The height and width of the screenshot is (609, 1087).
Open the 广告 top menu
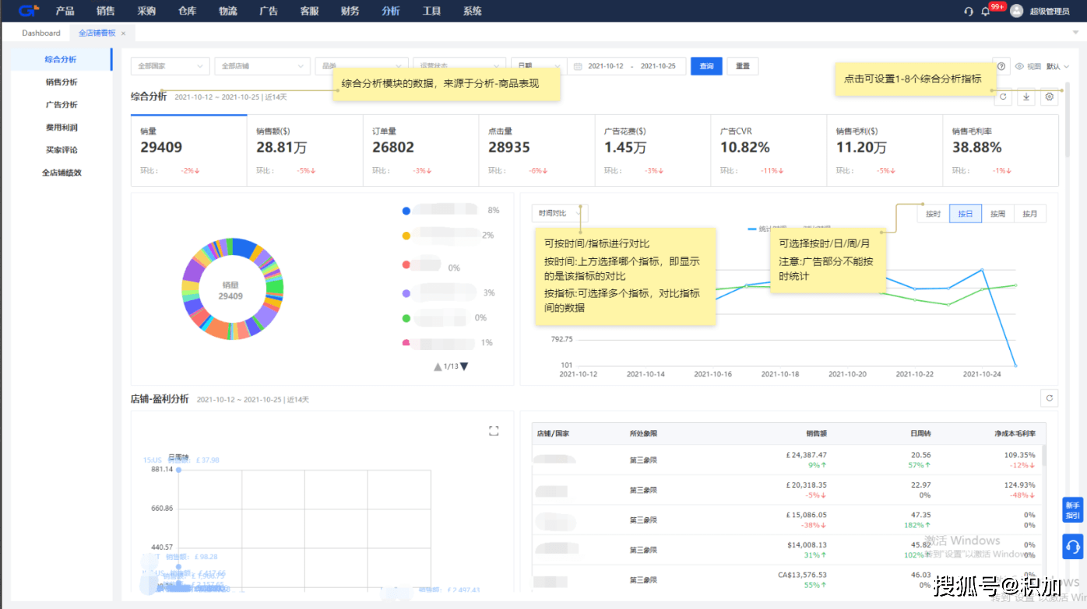point(268,11)
